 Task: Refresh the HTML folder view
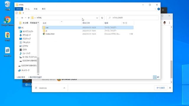[x=102, y=18]
